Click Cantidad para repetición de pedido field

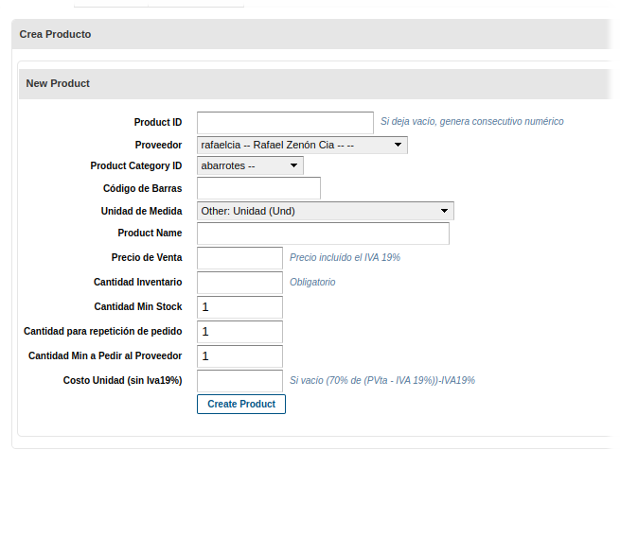[x=239, y=332]
